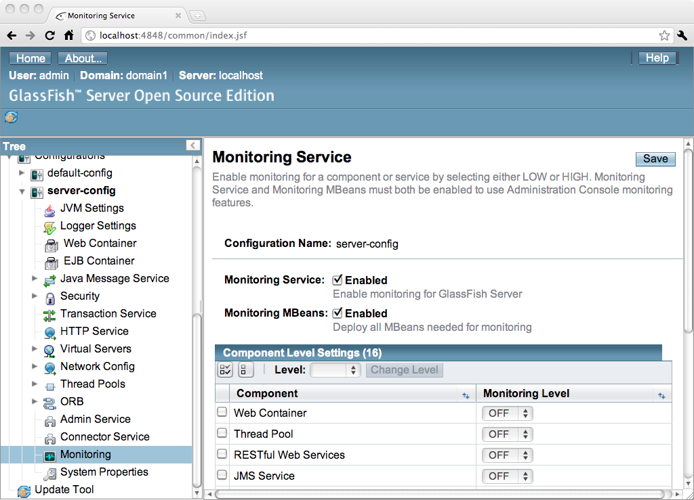Viewport: 694px width, 500px height.
Task: Click the bookmark star icon
Action: 664,35
